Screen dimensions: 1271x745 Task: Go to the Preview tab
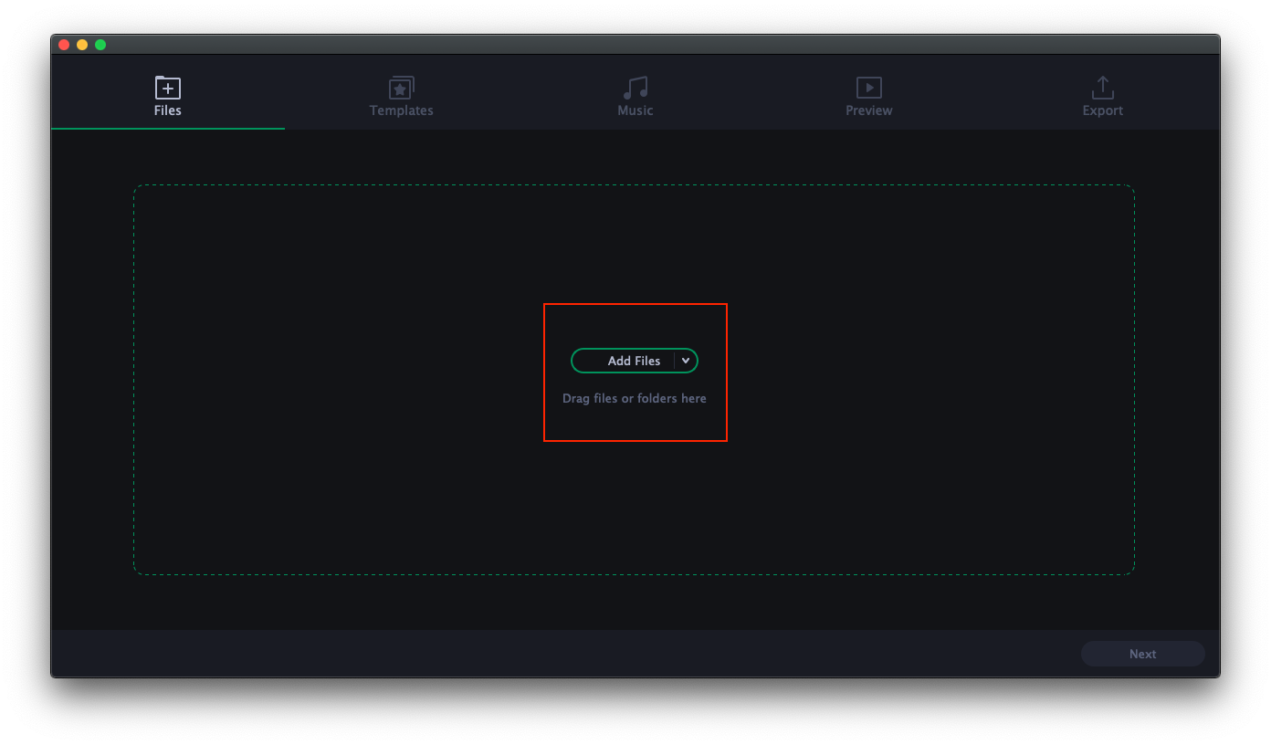click(x=868, y=110)
